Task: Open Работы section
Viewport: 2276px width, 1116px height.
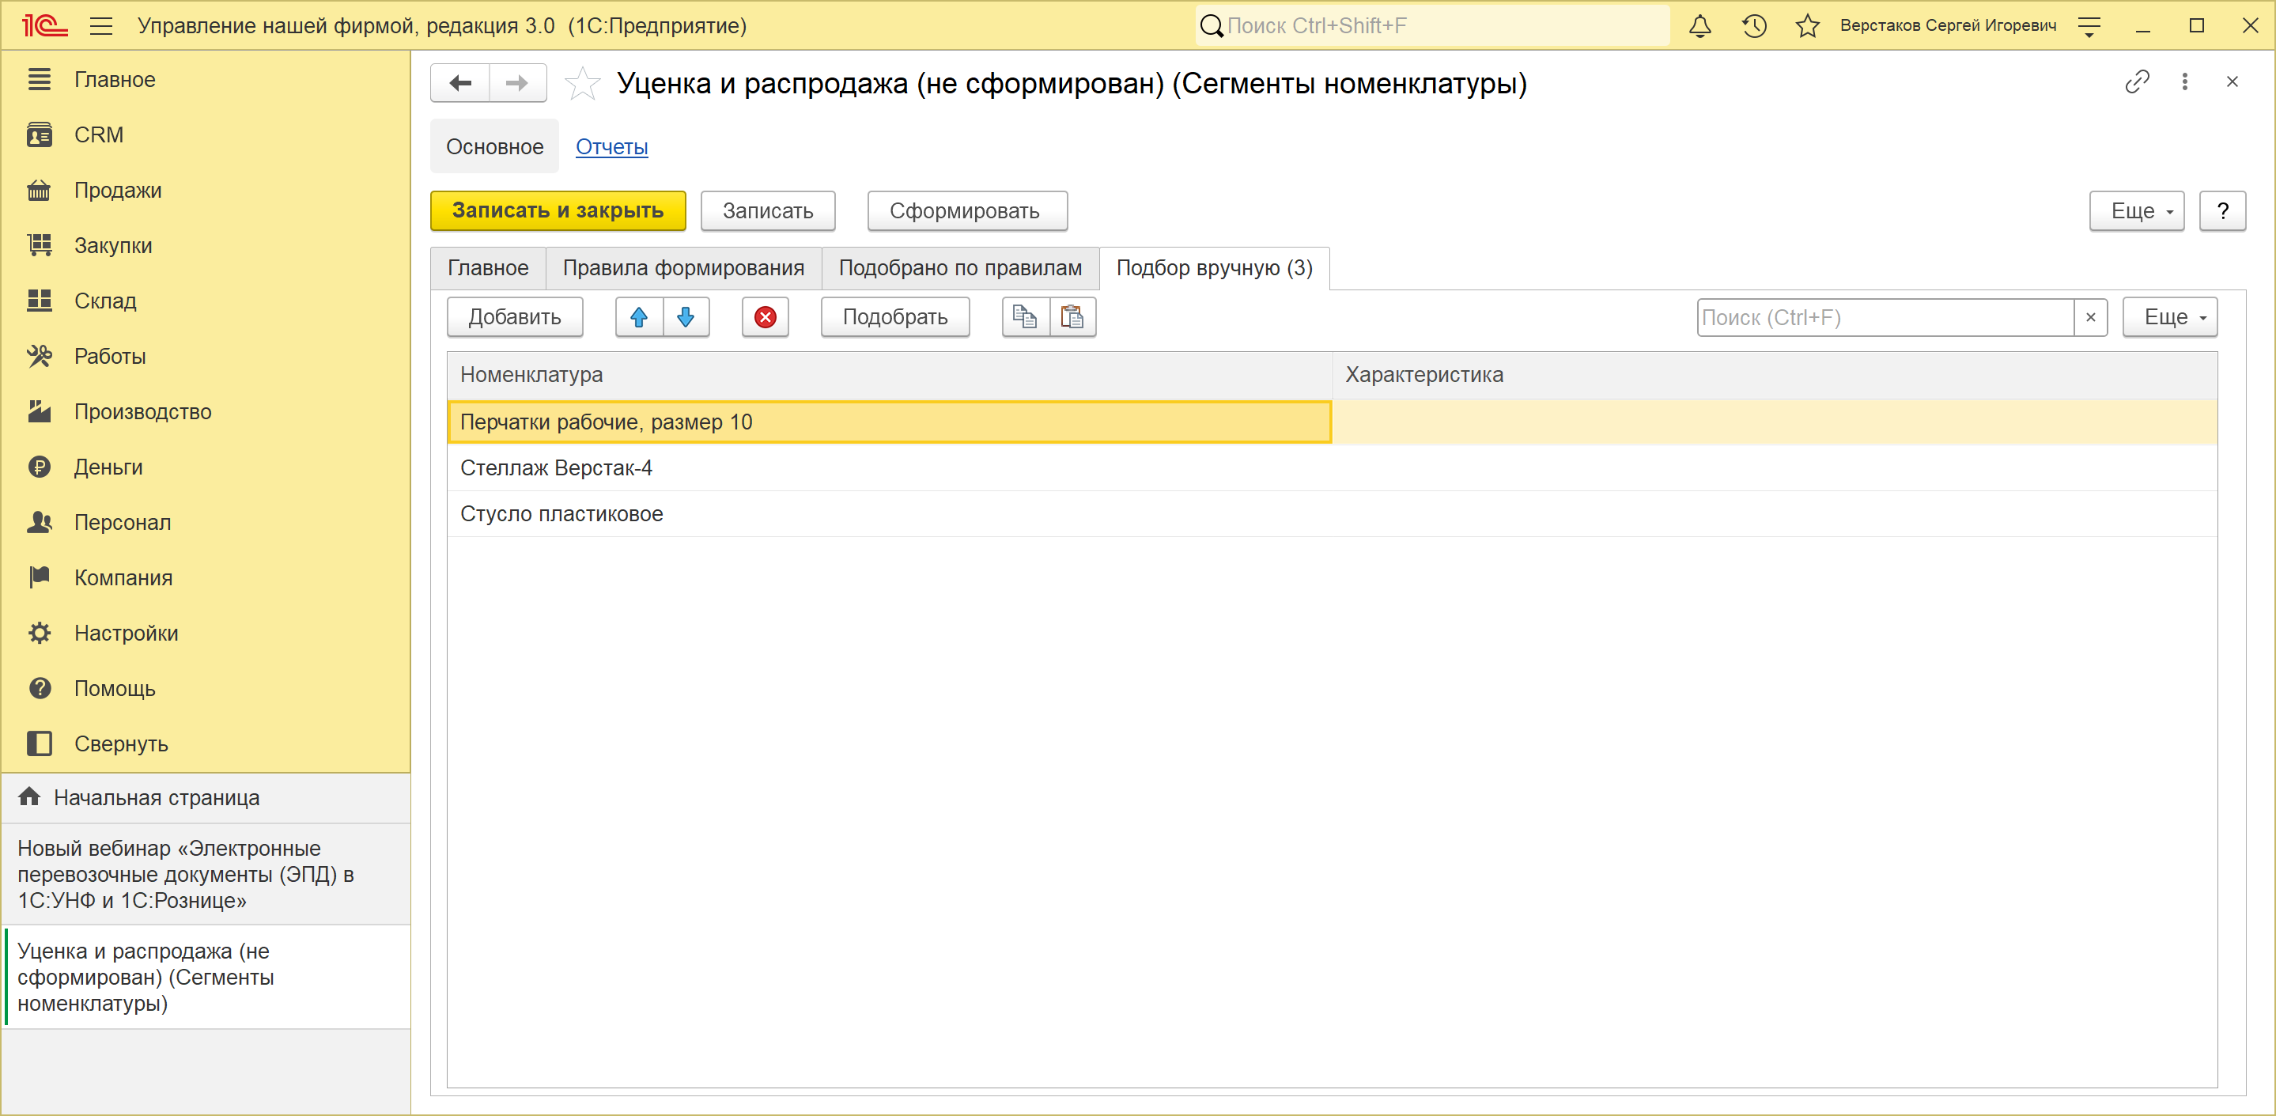Action: 110,356
